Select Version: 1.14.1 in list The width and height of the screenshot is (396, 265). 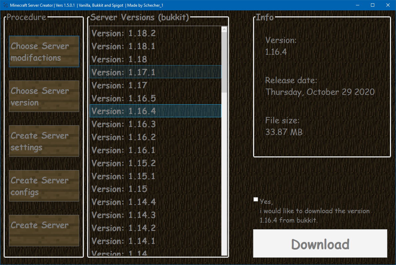(156, 241)
